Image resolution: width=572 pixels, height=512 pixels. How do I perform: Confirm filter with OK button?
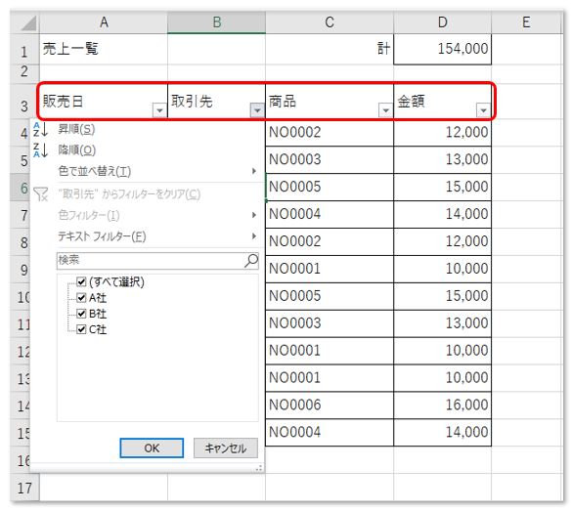[x=152, y=448]
